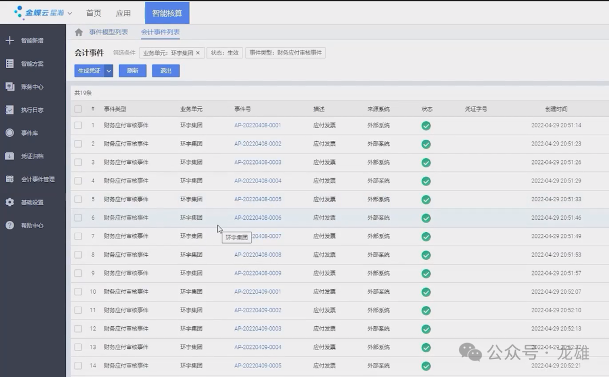Open 智能方案 sidebar icon
Viewport: 609px width, 377px height.
click(10, 64)
